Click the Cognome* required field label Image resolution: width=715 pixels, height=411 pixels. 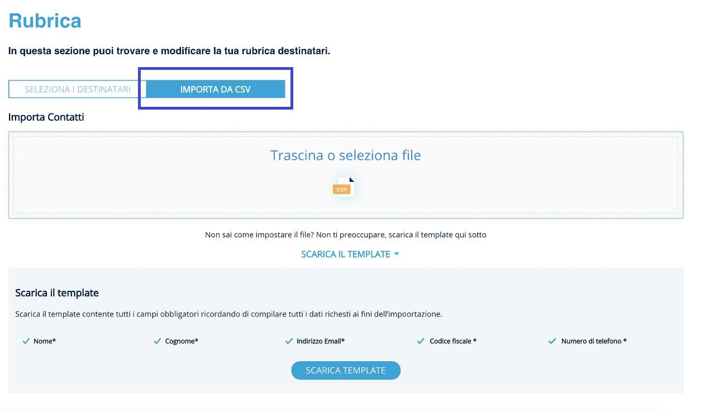(x=182, y=341)
